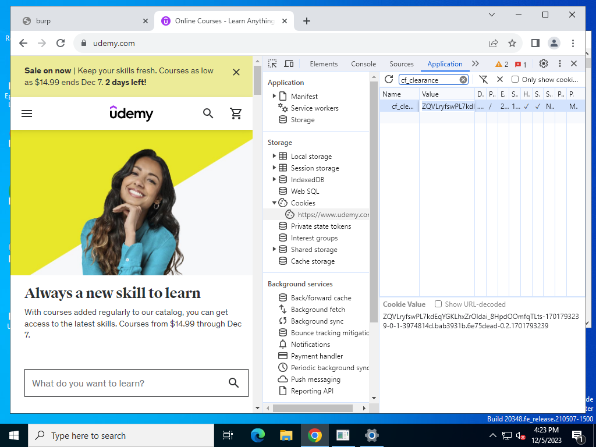Viewport: 596px width, 447px height.
Task: Open Web SQL storage item
Action: point(305,191)
